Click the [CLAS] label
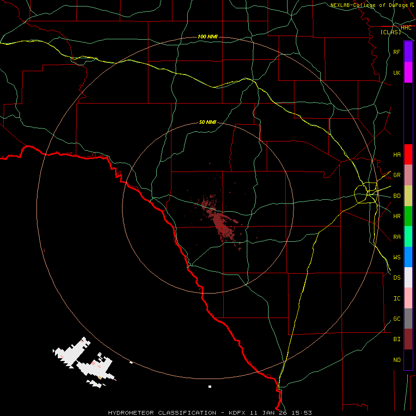Image resolution: width=416 pixels, height=416 pixels. coord(391,32)
